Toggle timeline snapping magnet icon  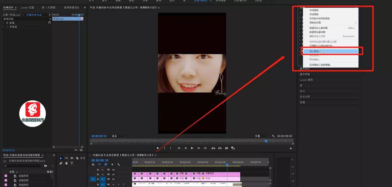[99, 165]
